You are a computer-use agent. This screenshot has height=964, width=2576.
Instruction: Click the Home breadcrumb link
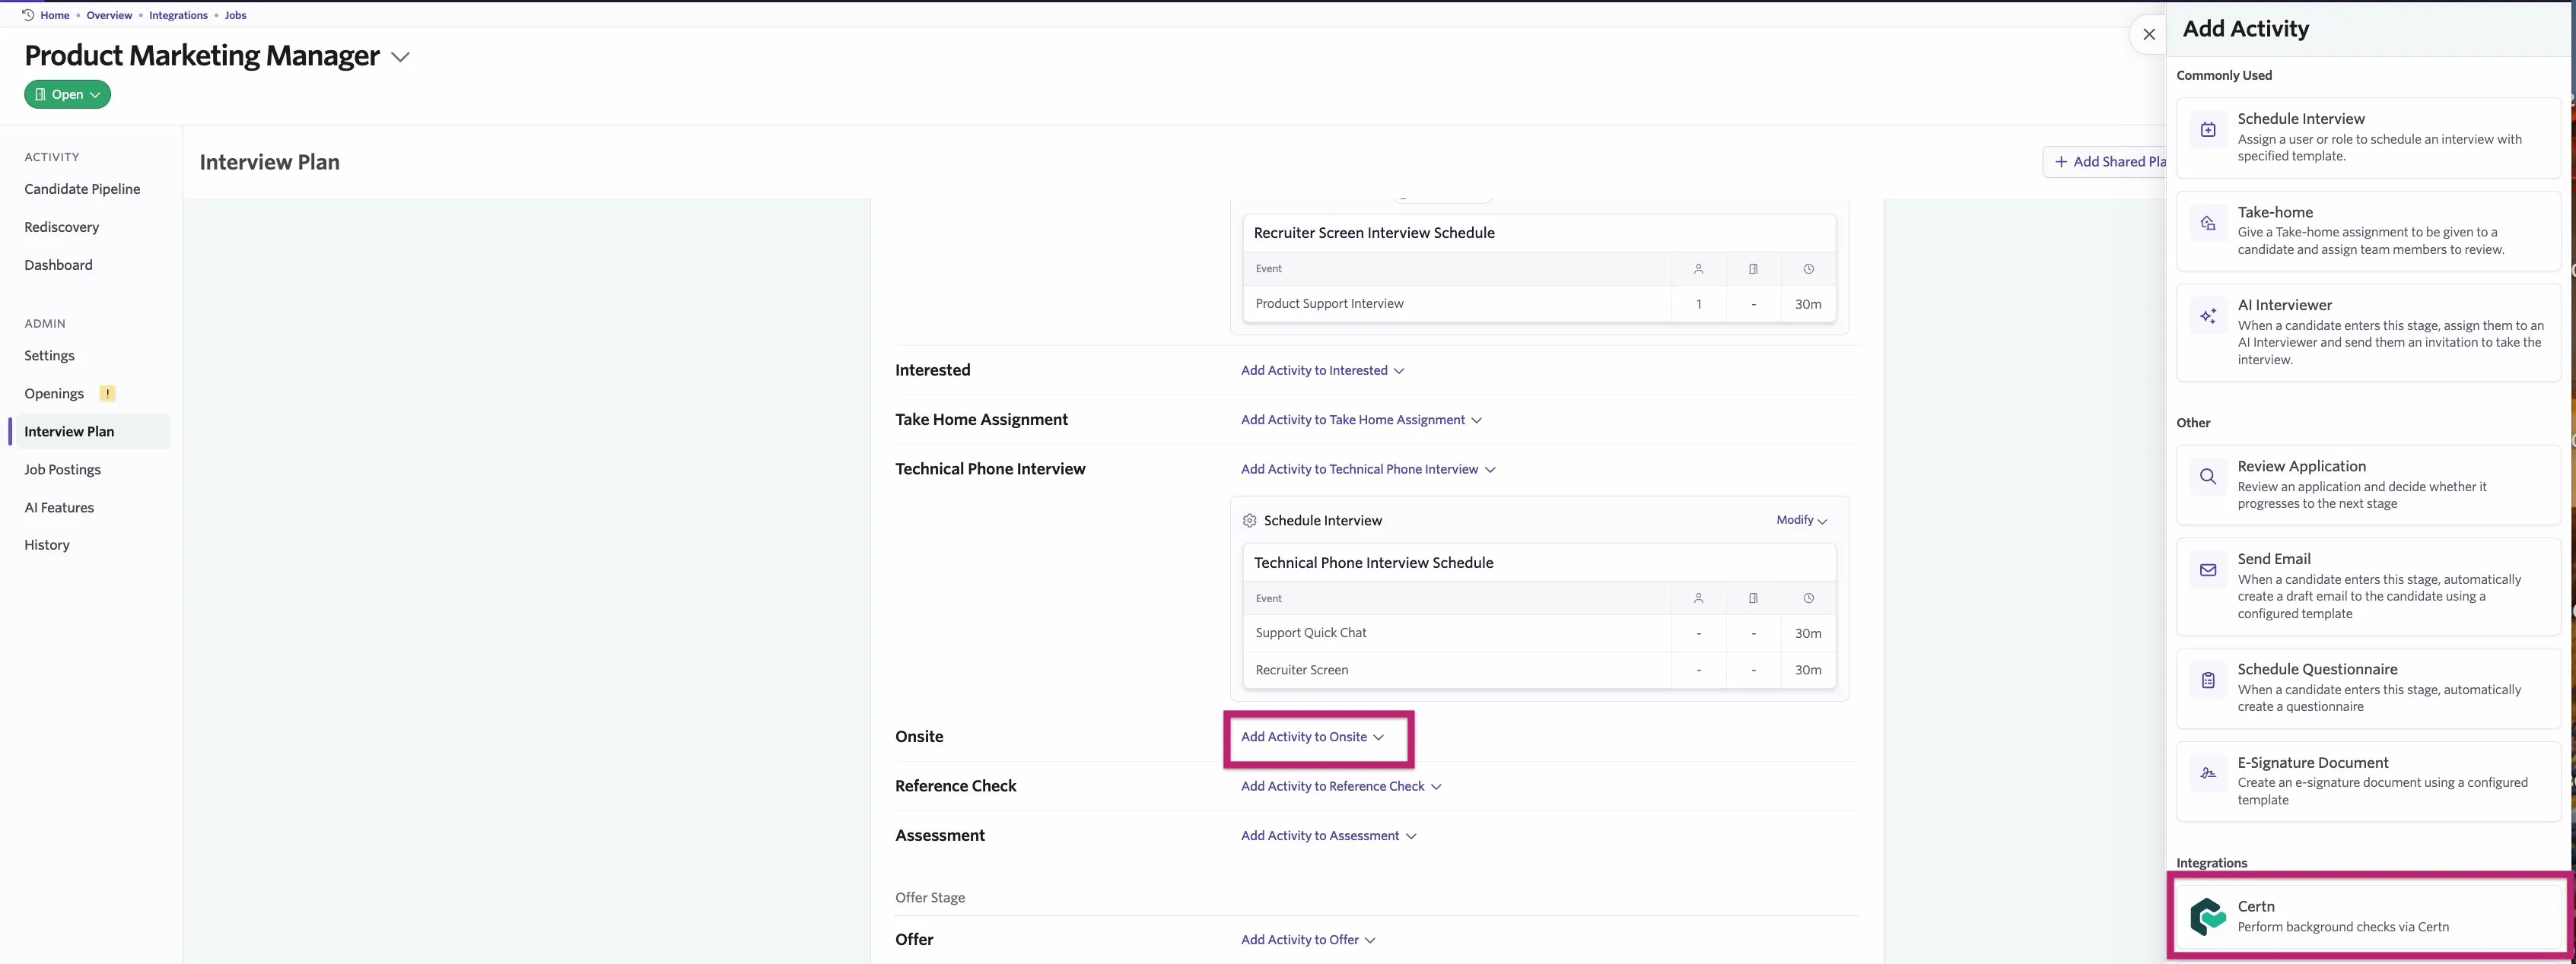(x=54, y=15)
